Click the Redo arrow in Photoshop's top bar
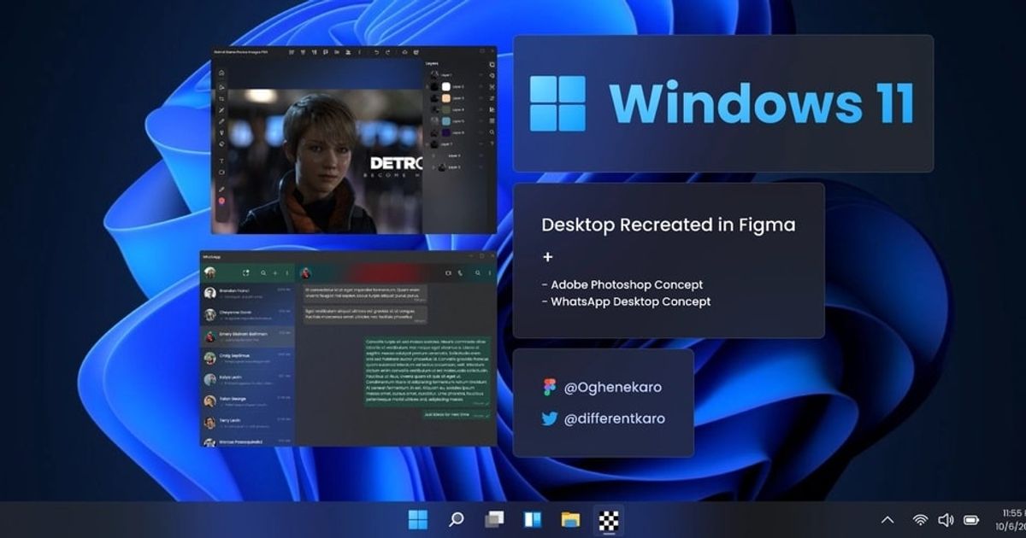This screenshot has height=538, width=1026. pos(387,52)
